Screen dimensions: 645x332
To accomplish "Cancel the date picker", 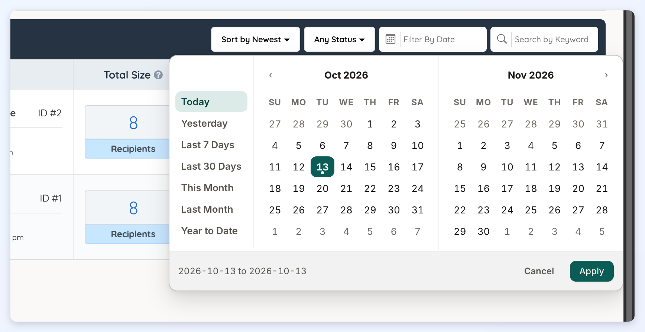I will coord(539,271).
